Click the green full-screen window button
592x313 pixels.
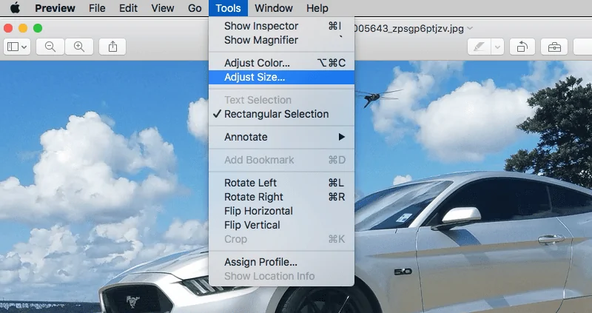pos(38,28)
